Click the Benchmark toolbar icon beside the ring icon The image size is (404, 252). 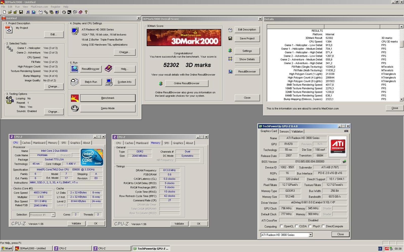tap(69, 12)
